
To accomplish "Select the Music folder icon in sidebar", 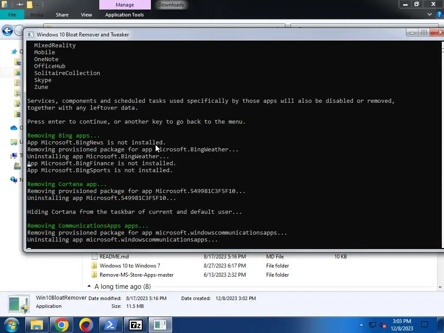I will click(x=17, y=104).
